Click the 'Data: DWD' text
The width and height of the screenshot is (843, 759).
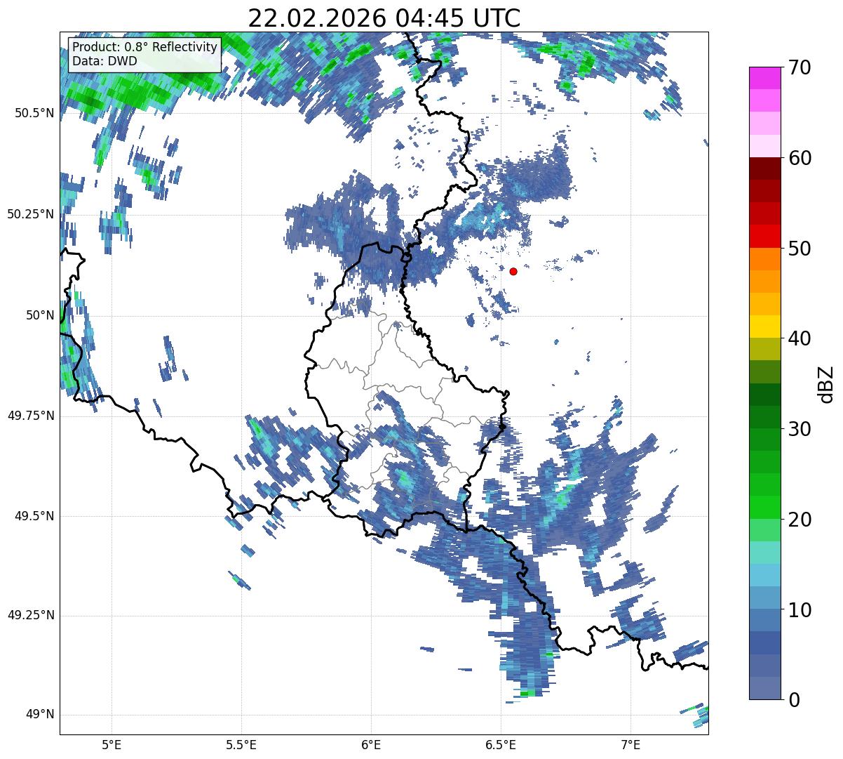click(x=104, y=61)
